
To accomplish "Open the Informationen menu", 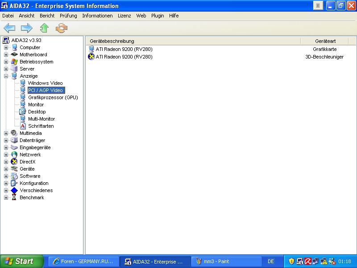I will [97, 16].
